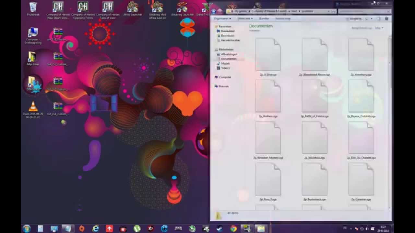This screenshot has height=233, width=415.
Task: Open the Organiseren dropdown menu
Action: click(x=222, y=19)
